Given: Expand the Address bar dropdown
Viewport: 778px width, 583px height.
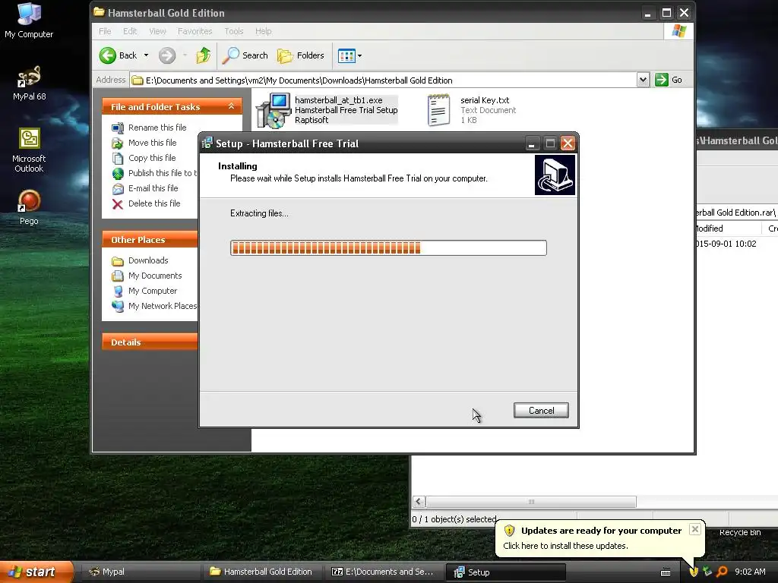Looking at the screenshot, I should tap(643, 80).
